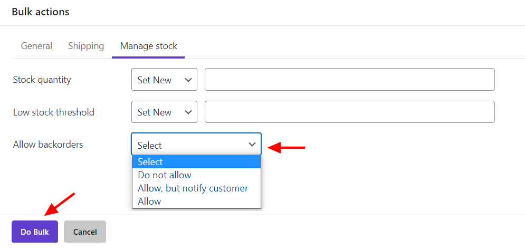Click the Low stock threshold label
The width and height of the screenshot is (525, 250).
pos(54,112)
